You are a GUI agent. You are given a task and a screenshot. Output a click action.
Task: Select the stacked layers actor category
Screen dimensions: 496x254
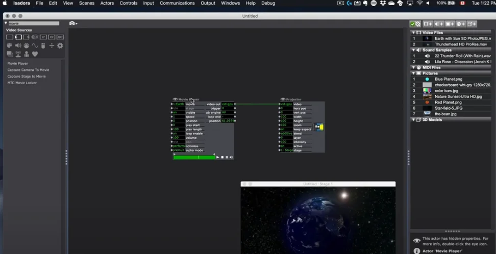pos(10,54)
